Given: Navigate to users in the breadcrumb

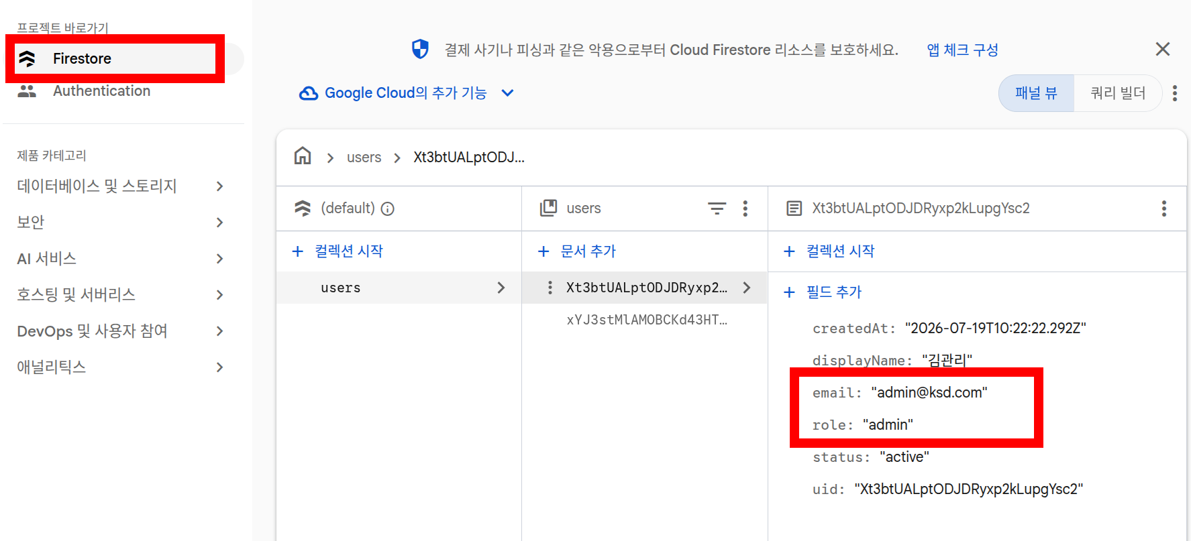Looking at the screenshot, I should tap(364, 158).
